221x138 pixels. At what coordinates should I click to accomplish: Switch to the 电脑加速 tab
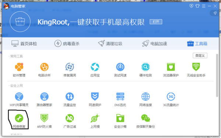point(154,44)
